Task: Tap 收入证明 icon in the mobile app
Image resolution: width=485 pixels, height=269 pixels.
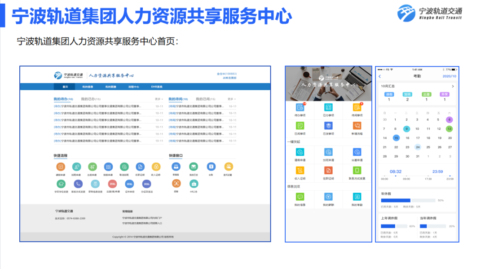Action: tap(300, 170)
